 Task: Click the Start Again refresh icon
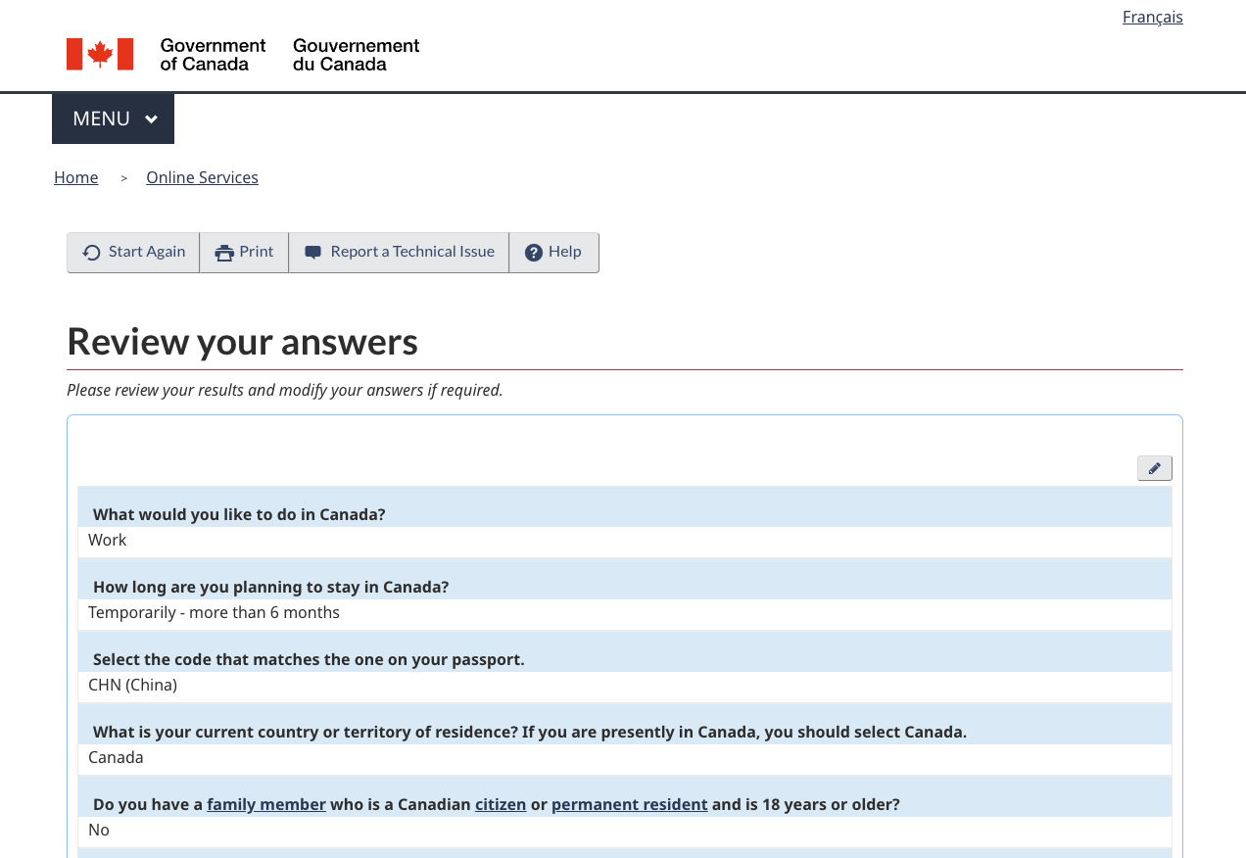pyautogui.click(x=92, y=253)
